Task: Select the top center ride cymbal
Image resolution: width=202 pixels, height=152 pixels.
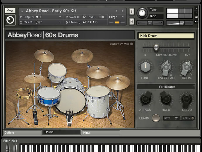Action: (x=82, y=56)
